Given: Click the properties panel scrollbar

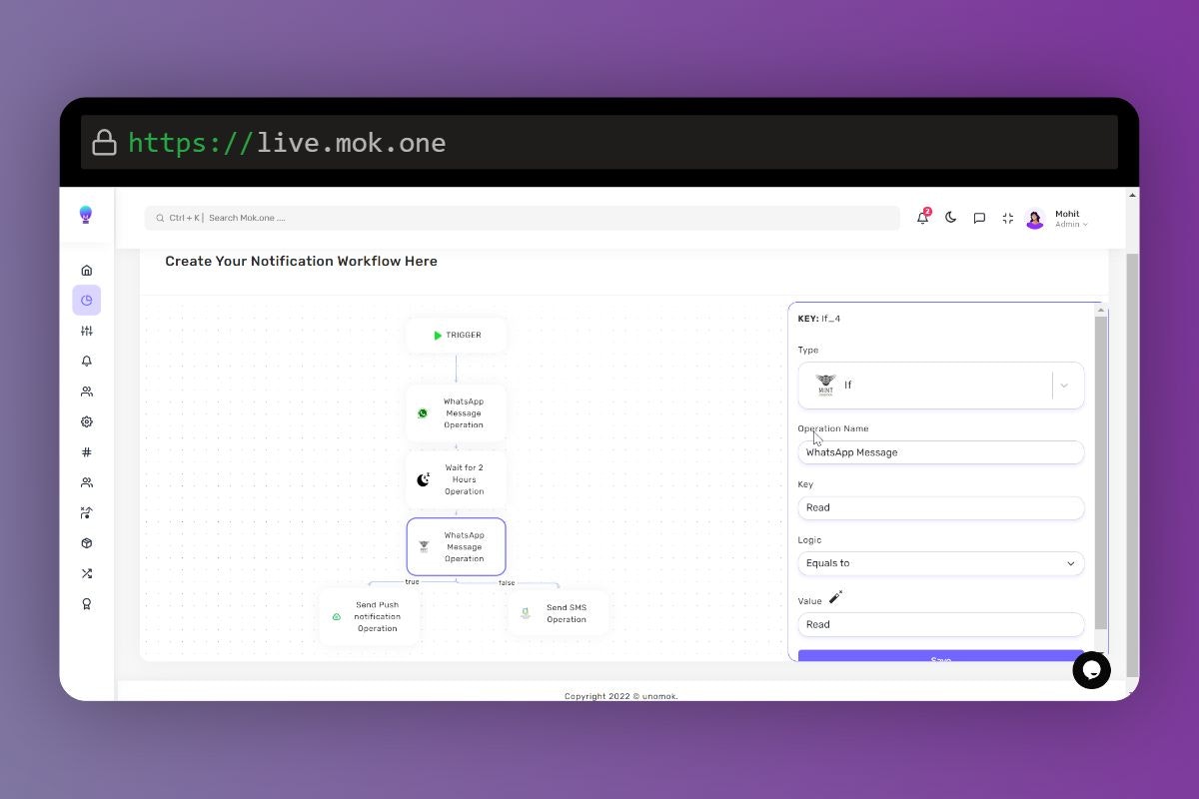Looking at the screenshot, I should [1101, 471].
